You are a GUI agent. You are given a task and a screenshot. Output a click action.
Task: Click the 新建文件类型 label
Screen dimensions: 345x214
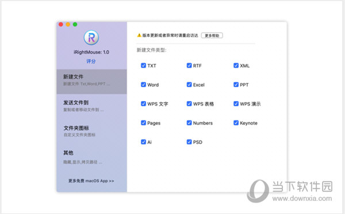point(151,50)
